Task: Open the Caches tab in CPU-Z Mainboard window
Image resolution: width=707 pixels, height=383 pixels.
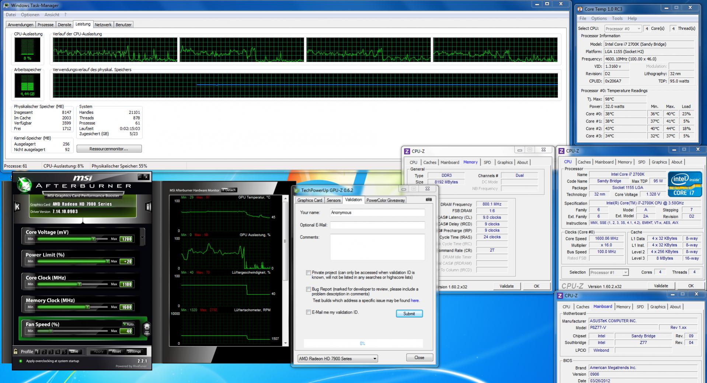Action: 582,307
